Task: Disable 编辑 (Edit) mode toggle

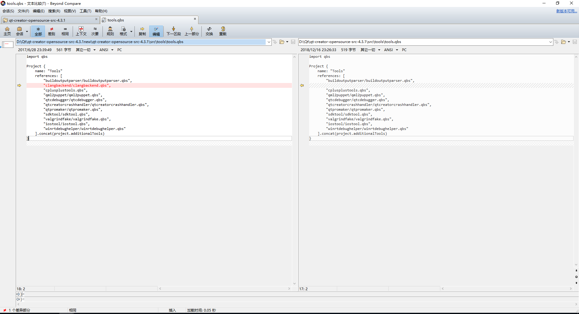Action: point(156,31)
